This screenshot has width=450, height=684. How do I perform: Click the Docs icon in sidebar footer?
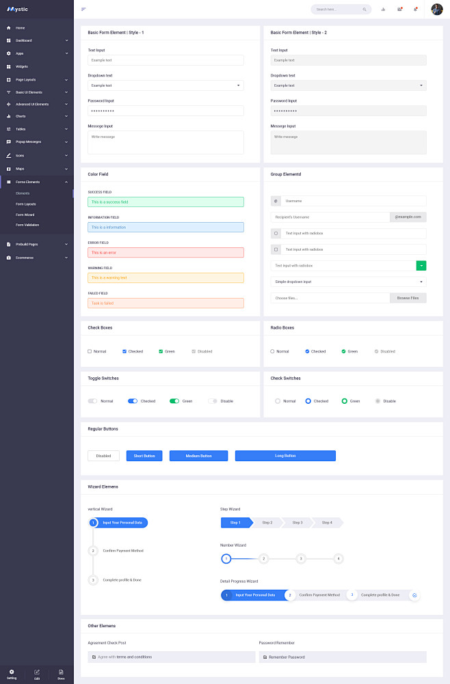point(61,672)
